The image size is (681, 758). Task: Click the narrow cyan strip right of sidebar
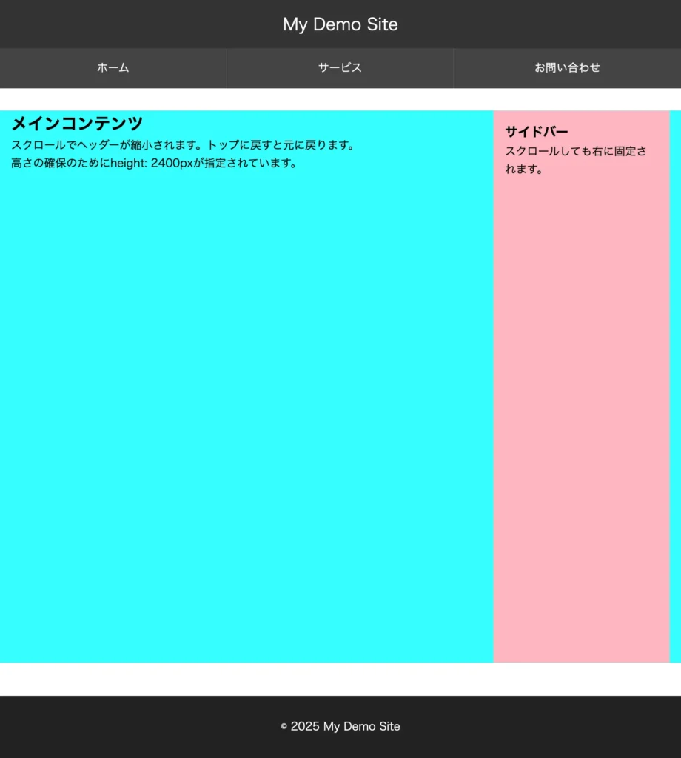(x=674, y=370)
